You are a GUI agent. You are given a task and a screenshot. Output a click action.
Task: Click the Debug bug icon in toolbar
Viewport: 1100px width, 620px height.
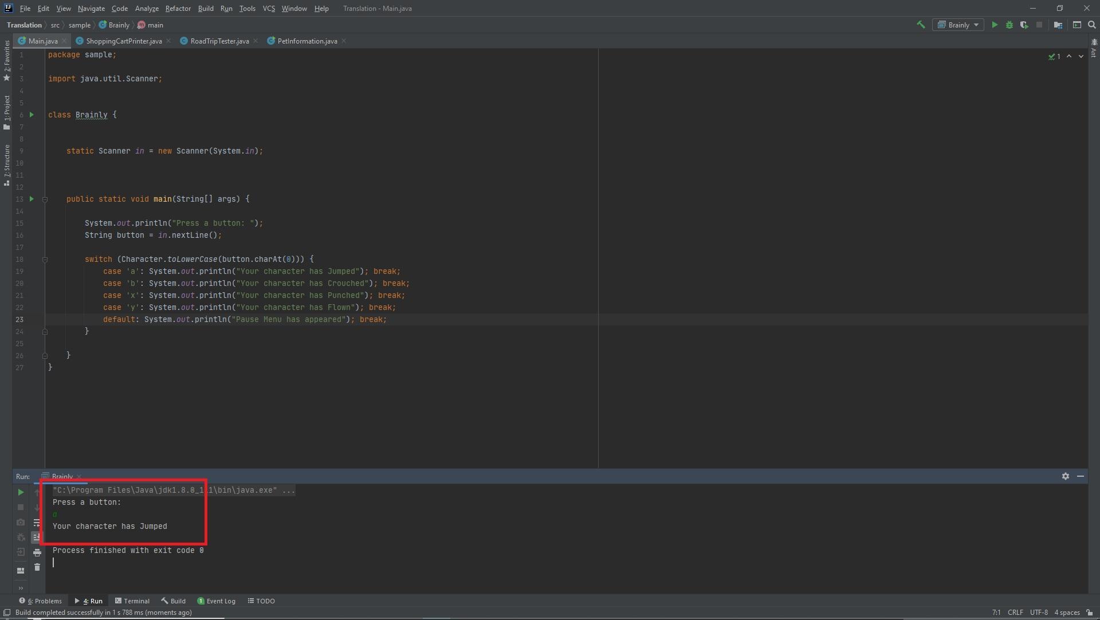point(1009,25)
